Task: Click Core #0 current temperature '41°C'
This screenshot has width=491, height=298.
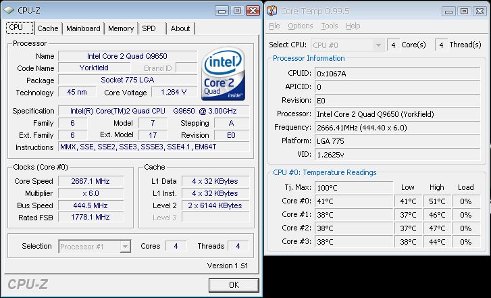Action: click(354, 201)
